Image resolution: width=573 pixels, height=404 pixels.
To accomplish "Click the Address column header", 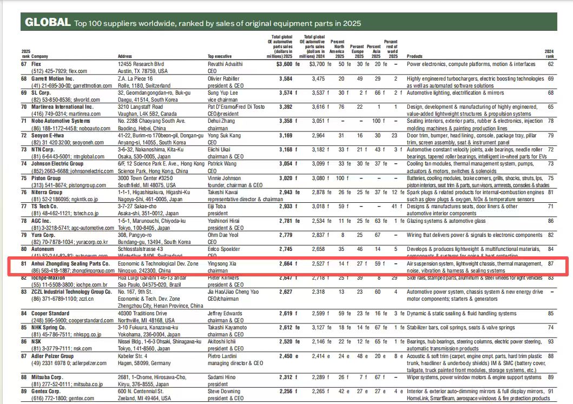I will point(124,56).
